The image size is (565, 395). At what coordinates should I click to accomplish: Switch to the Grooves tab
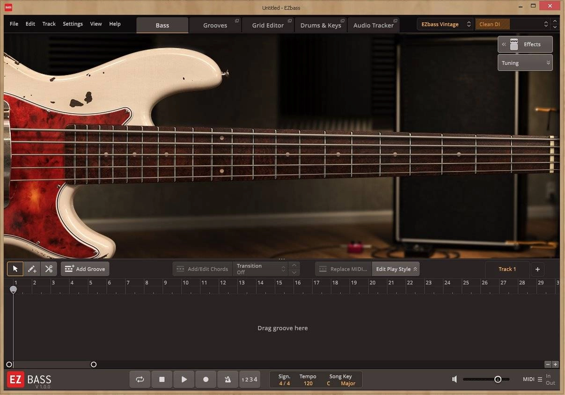[x=215, y=25]
